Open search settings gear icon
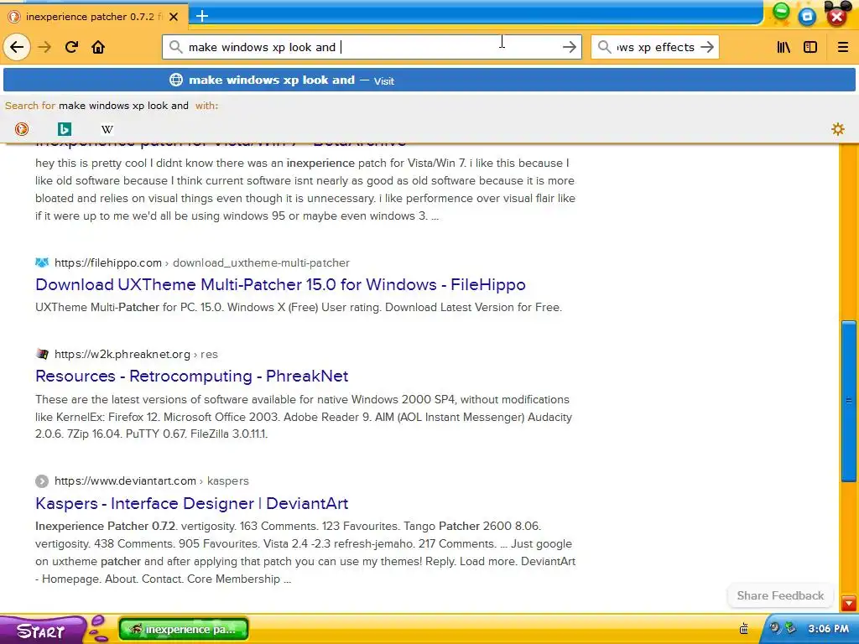Image resolution: width=859 pixels, height=644 pixels. tap(838, 129)
